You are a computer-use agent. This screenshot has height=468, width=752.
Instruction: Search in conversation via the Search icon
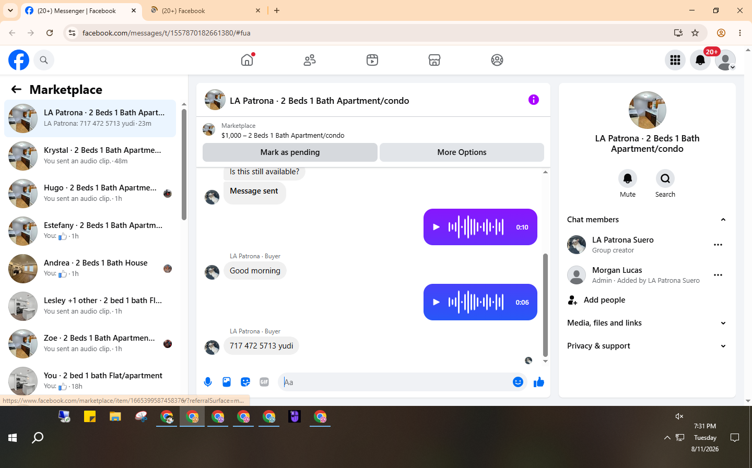[665, 179]
